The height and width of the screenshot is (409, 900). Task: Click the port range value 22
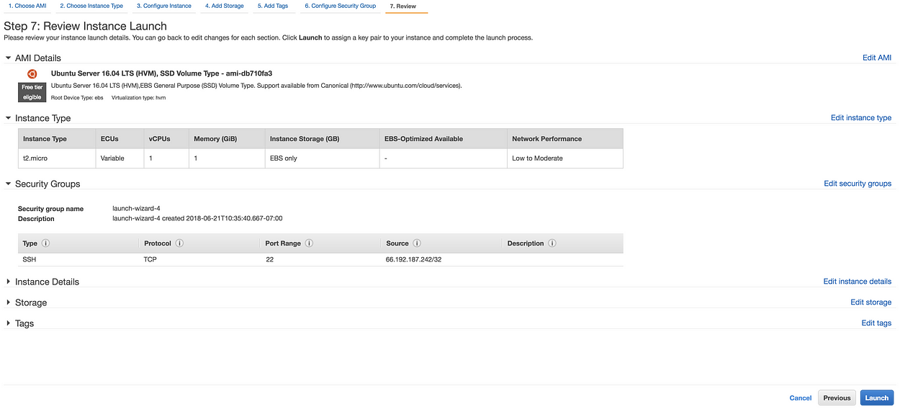pos(269,259)
